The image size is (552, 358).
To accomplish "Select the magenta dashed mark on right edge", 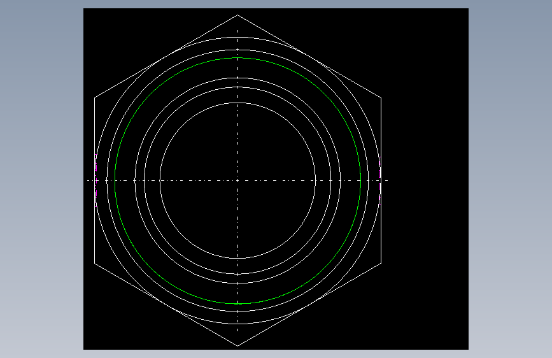I will [x=380, y=180].
